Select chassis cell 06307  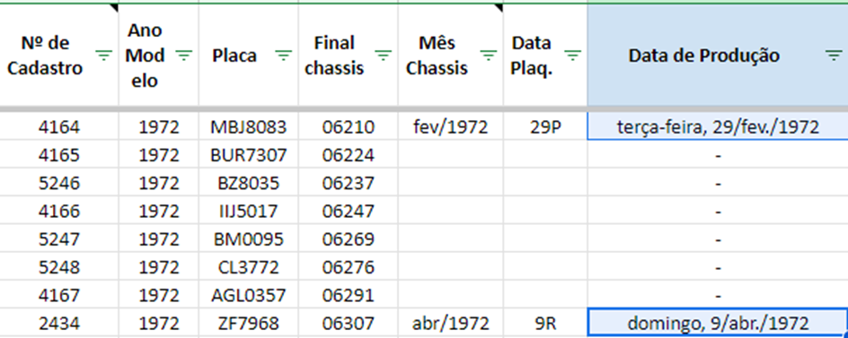point(349,324)
